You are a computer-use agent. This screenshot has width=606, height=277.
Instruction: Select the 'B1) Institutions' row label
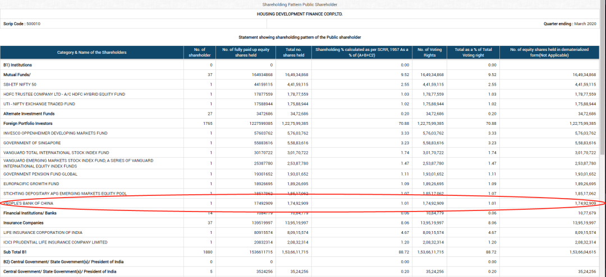[x=18, y=65]
